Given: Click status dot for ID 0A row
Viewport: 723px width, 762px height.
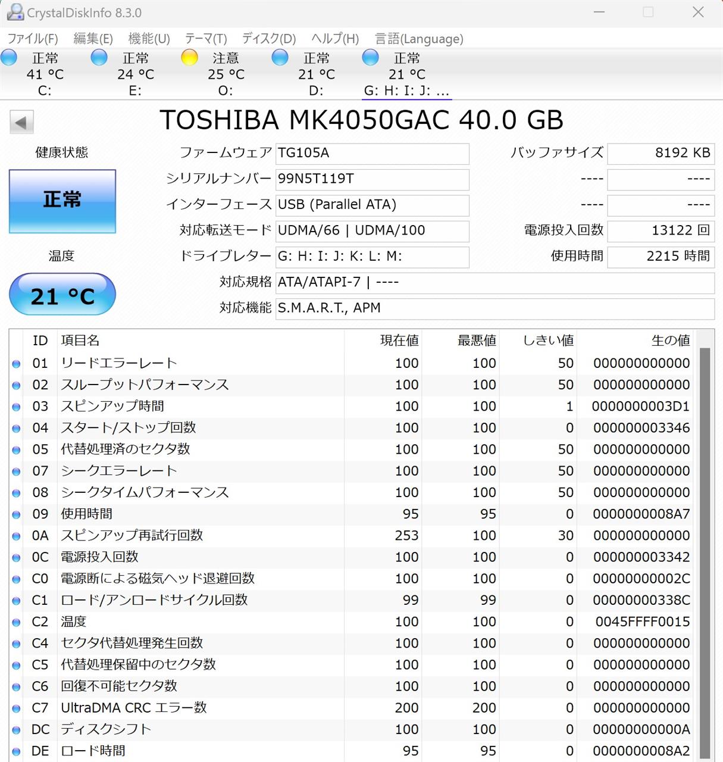Looking at the screenshot, I should (16, 536).
